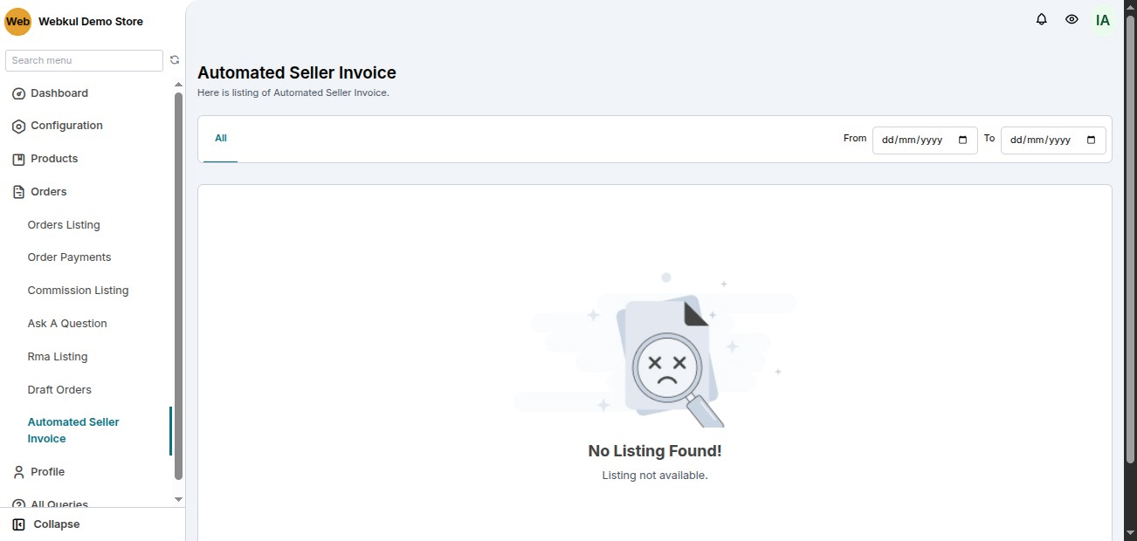Click the From date input field
1137x541 pixels.
coord(925,140)
